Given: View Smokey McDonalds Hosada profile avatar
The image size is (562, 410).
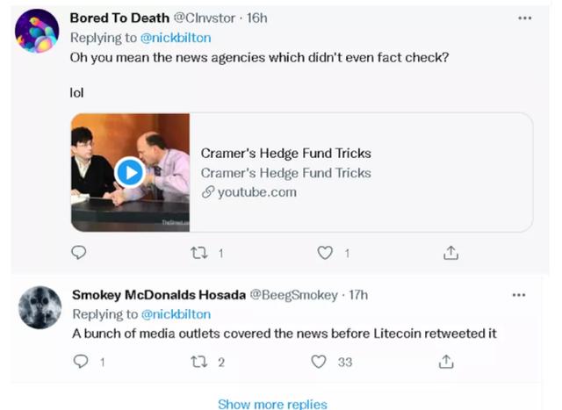Looking at the screenshot, I should (40, 307).
